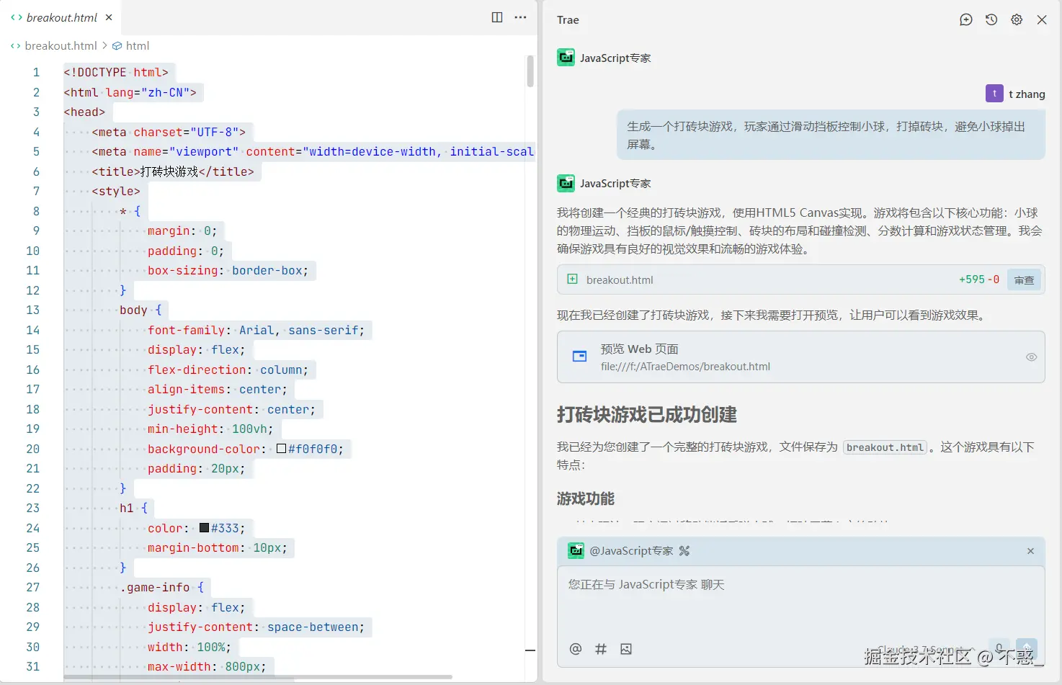The width and height of the screenshot is (1062, 685).
Task: Start a new chat in the Trae panel
Action: pyautogui.click(x=966, y=19)
